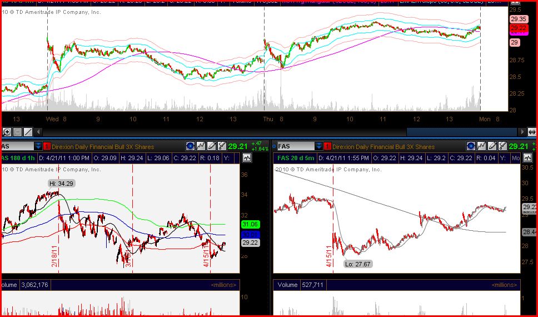Click the pink 29 price label on the top chart
Screen dimensions: 538x317
click(x=514, y=43)
